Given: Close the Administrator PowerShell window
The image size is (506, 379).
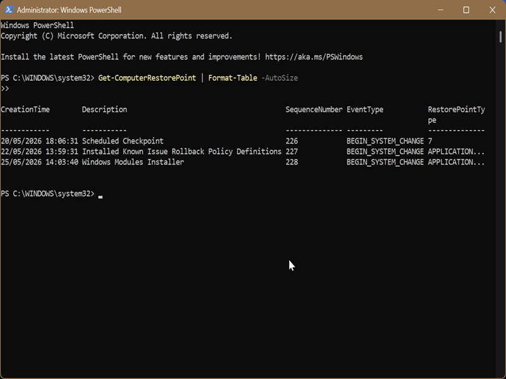Looking at the screenshot, I should point(492,10).
